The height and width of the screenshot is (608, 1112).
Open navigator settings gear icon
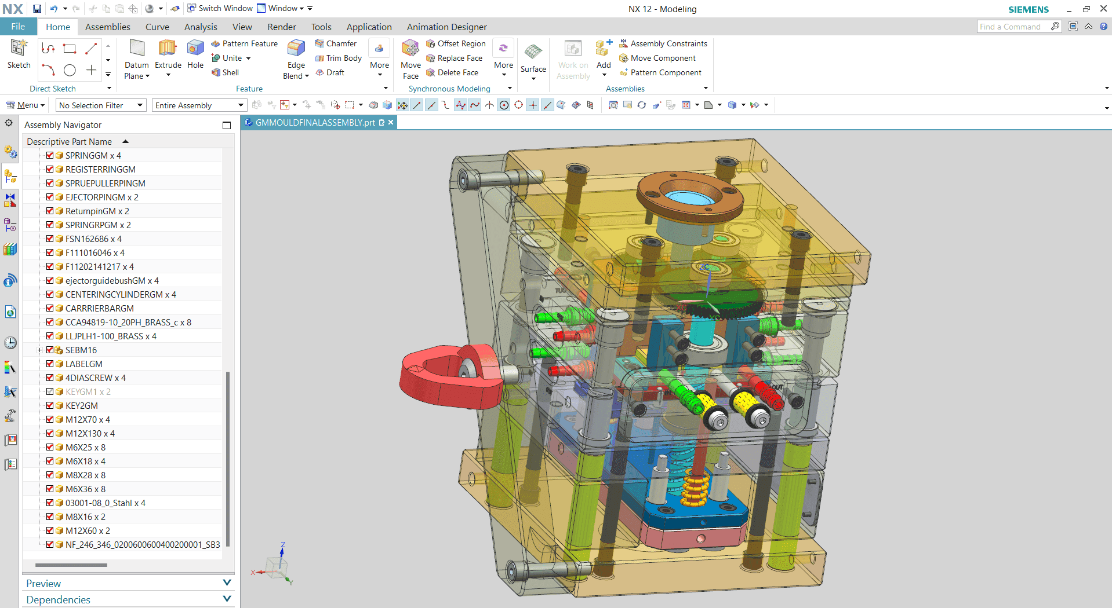click(9, 123)
